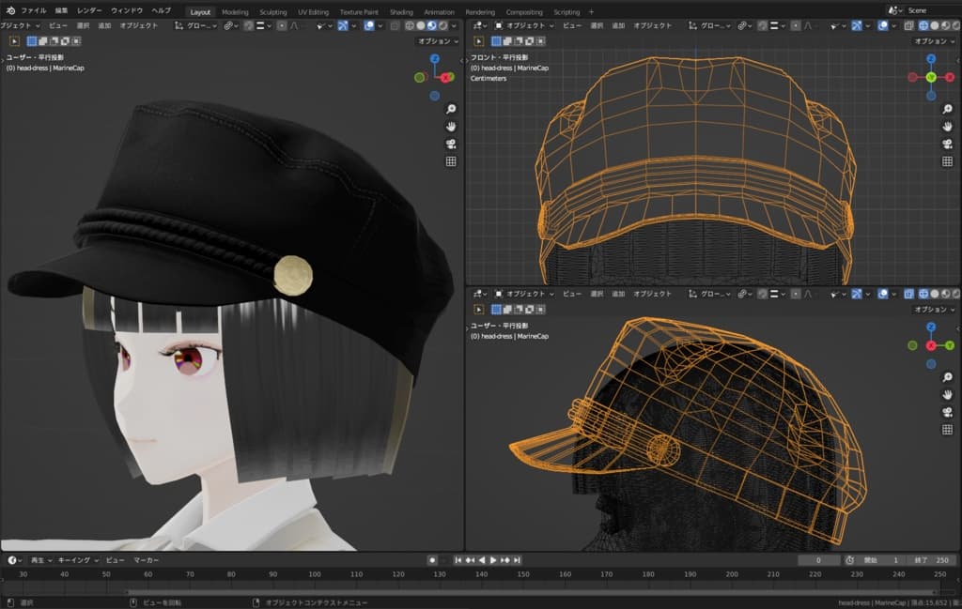Switch perspective/orthographic grid icon in bottom-right viewport
Image resolution: width=962 pixels, height=609 pixels.
[948, 430]
